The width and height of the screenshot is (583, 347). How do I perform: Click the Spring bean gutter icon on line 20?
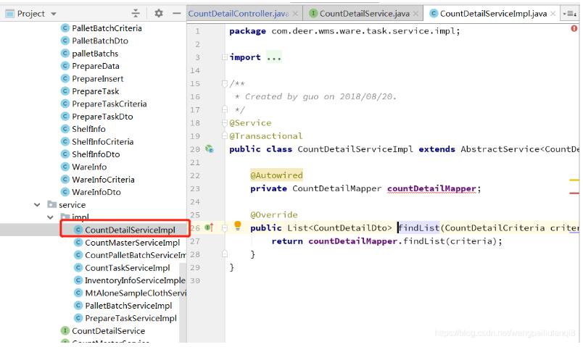tap(209, 149)
